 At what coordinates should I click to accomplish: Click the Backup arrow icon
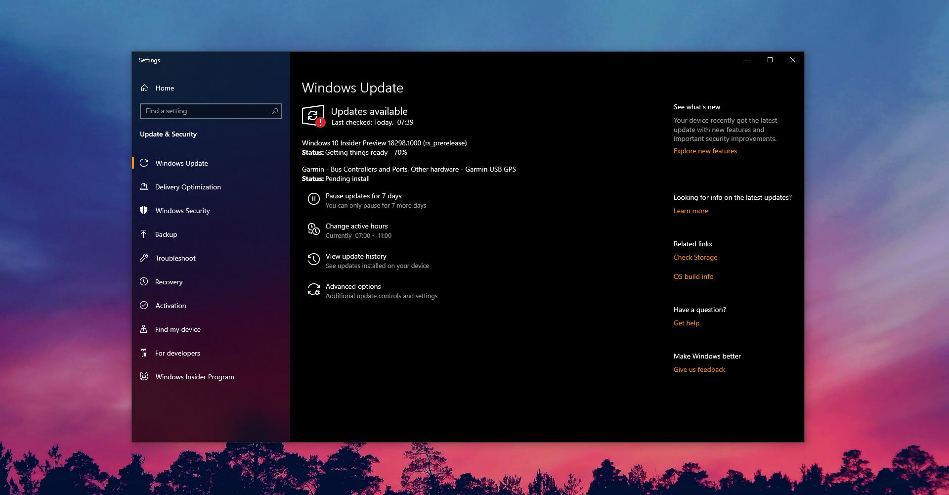(144, 234)
